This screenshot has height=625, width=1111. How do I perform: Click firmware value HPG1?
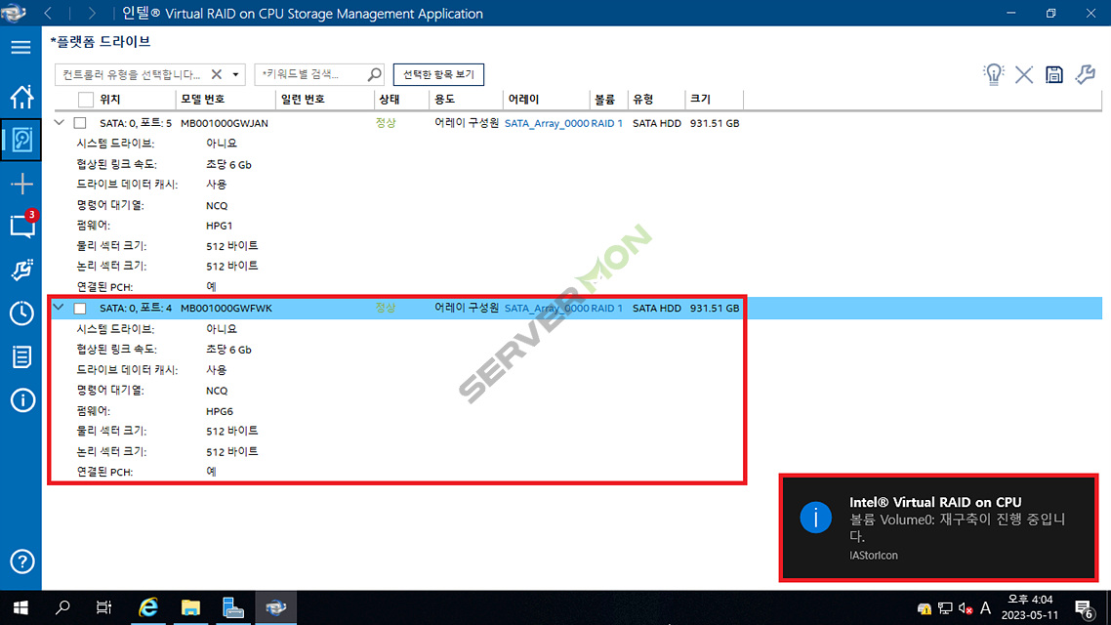tap(219, 226)
